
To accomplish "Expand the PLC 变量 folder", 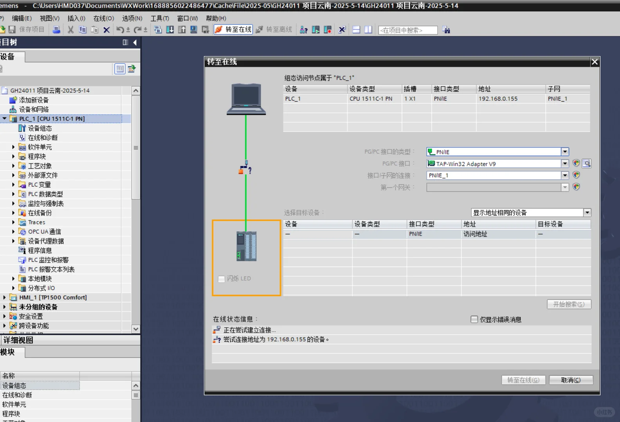I will (x=13, y=184).
